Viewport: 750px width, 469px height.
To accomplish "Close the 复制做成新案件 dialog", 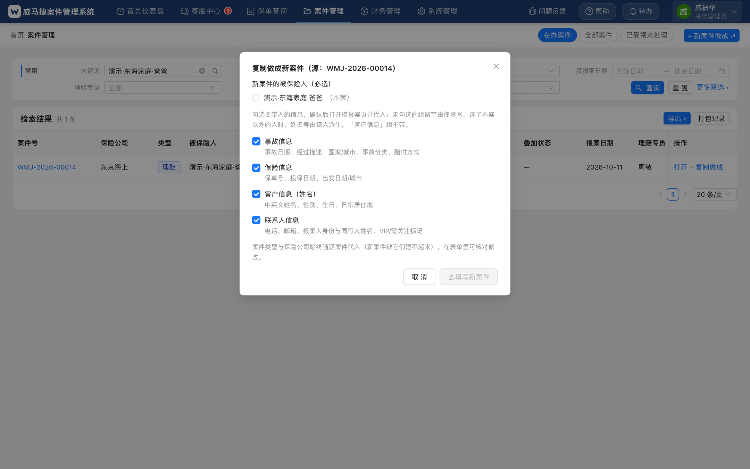I will point(496,66).
